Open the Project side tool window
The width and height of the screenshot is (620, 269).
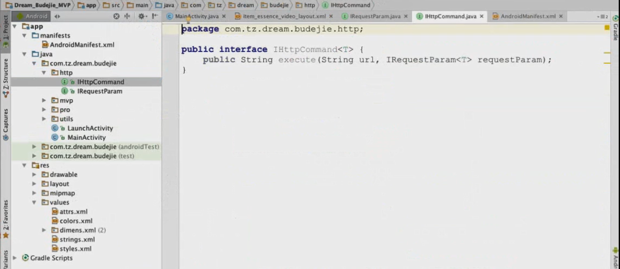[x=5, y=31]
